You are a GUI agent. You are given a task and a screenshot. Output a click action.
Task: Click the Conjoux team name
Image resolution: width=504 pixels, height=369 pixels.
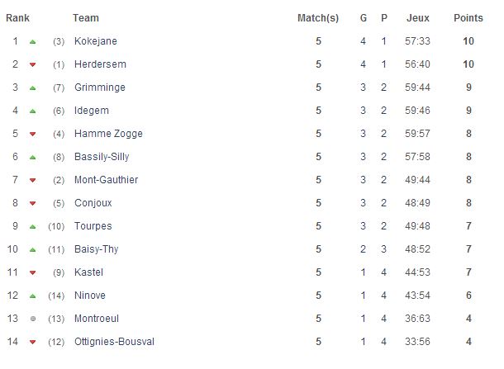click(x=93, y=203)
